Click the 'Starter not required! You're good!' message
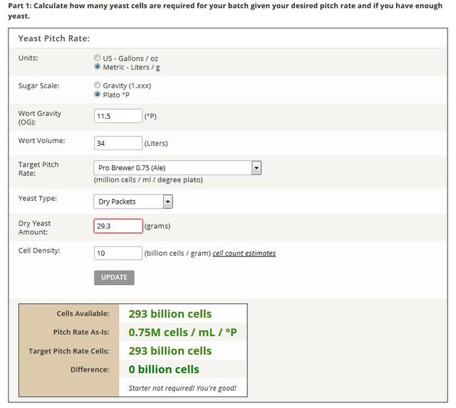 coord(182,388)
